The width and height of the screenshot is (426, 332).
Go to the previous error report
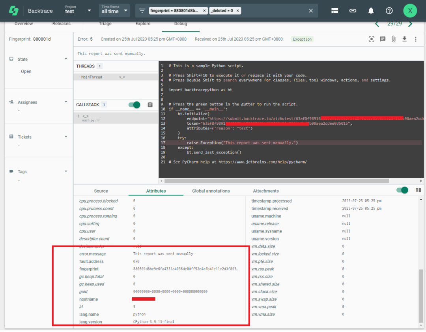(x=377, y=24)
